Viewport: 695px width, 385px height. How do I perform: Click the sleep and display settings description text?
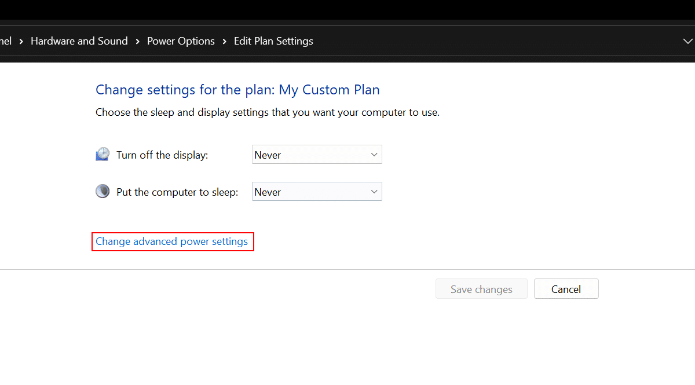pos(267,112)
